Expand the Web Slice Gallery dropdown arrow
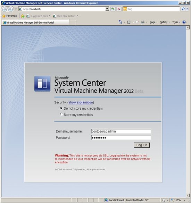This screenshot has height=203, width=191. (x=77, y=16)
